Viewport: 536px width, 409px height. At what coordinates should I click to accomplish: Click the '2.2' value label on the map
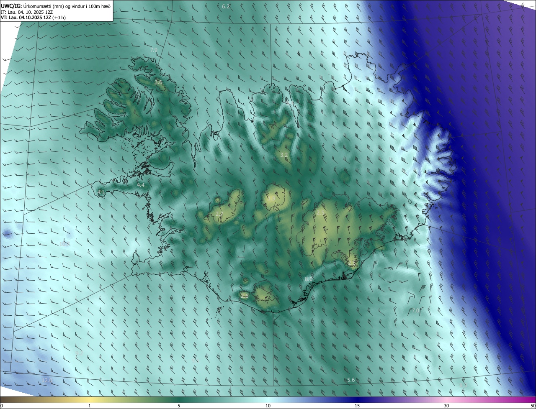pyautogui.click(x=219, y=214)
